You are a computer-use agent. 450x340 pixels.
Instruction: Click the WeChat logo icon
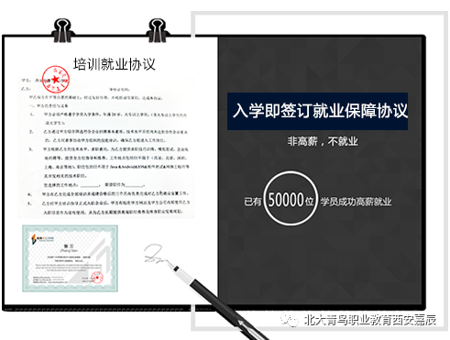coord(289,320)
